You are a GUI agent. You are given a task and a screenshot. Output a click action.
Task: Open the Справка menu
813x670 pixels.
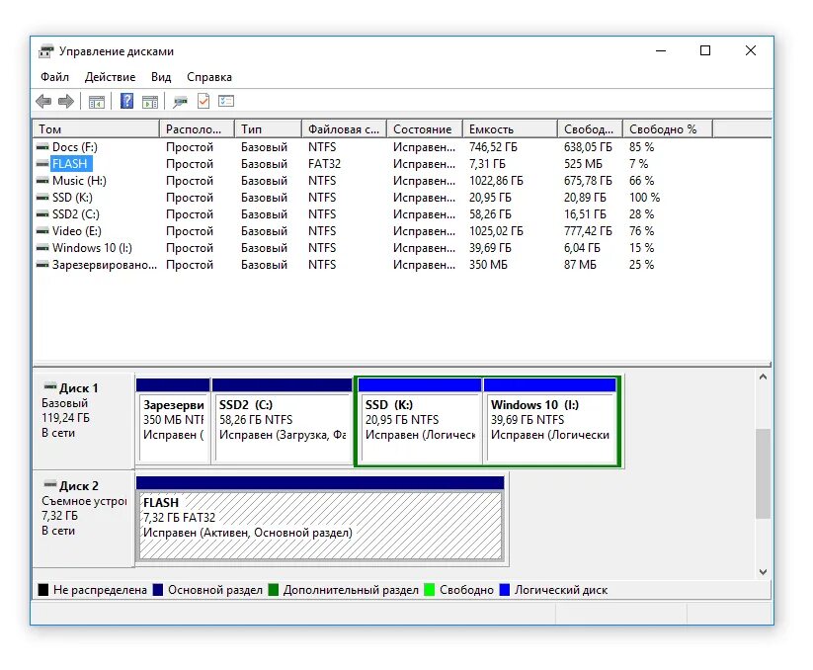click(209, 77)
